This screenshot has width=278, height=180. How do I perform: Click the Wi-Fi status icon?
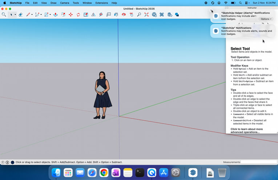(226, 3)
